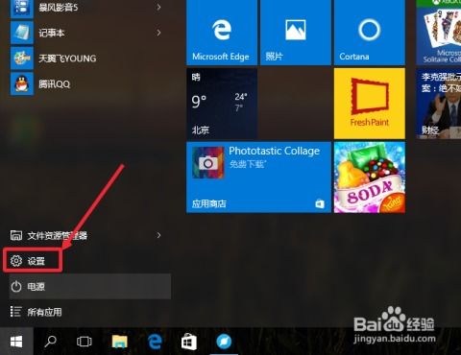Image resolution: width=461 pixels, height=355 pixels.
Task: Click the Windows Start button
Action: [x=16, y=342]
